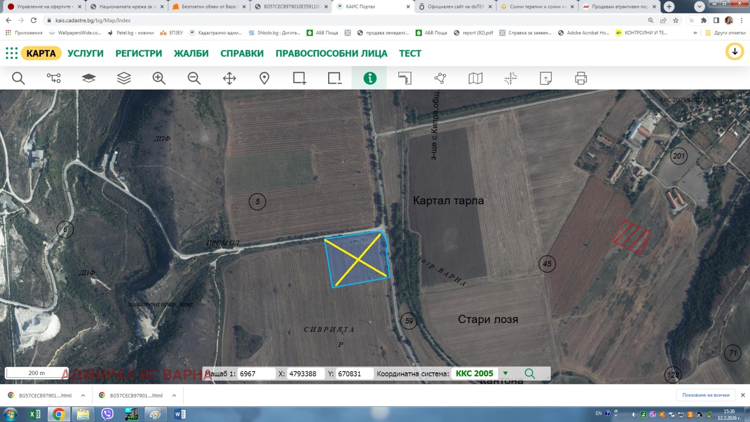Viewport: 750px width, 422px height.
Task: Switch to the СПРАВКИ menu item
Action: tap(242, 53)
